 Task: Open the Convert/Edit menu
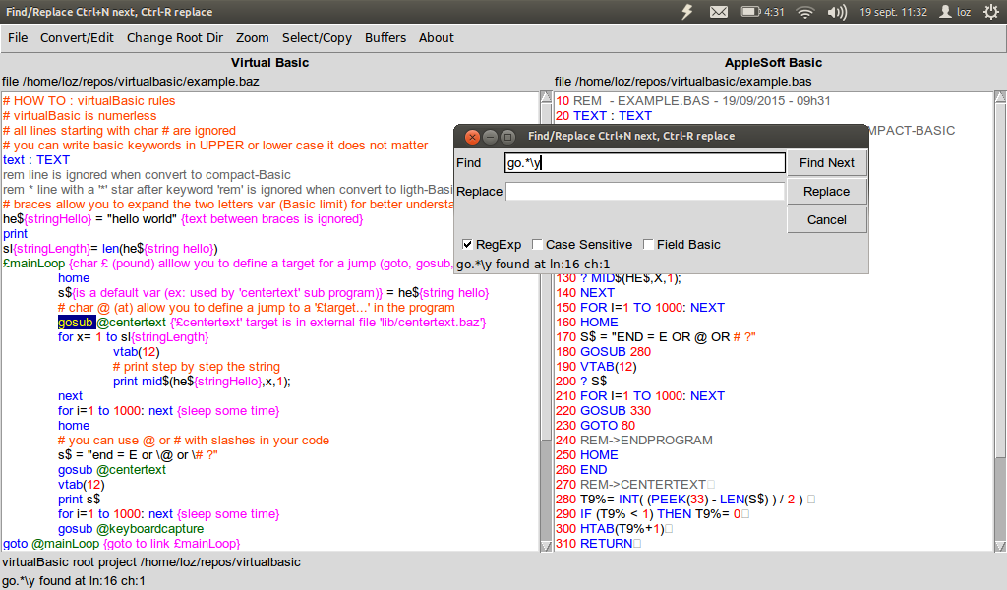[77, 38]
